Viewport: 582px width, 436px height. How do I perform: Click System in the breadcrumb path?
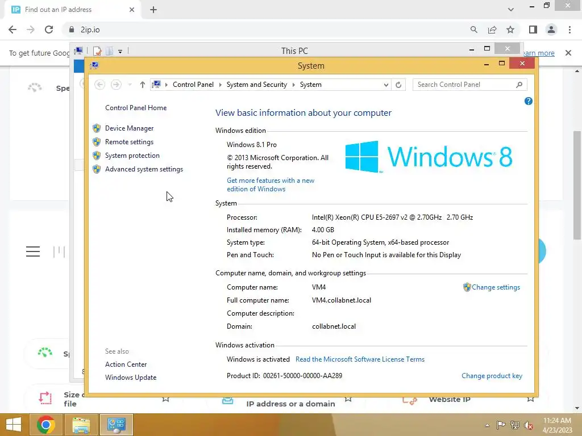pyautogui.click(x=311, y=85)
